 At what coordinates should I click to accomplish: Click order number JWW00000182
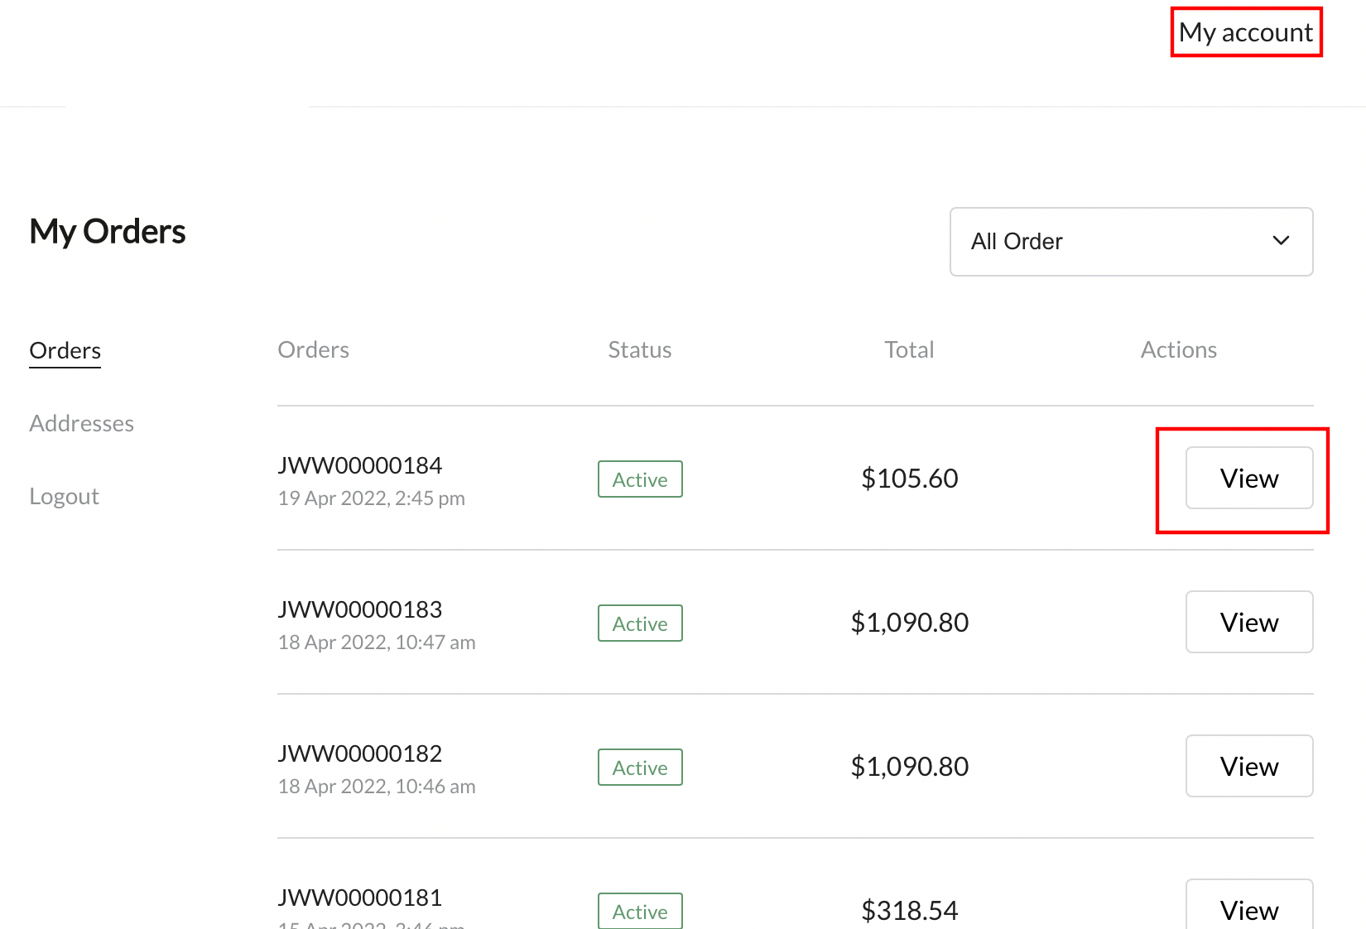(x=359, y=753)
